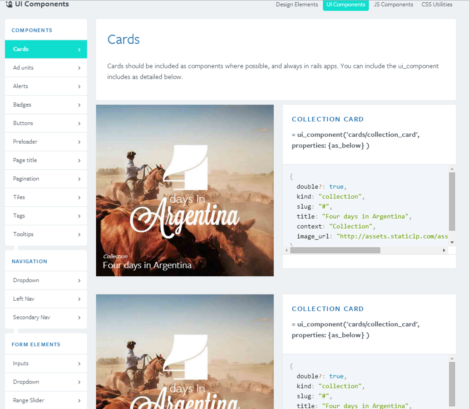The height and width of the screenshot is (409, 469).
Task: Click the Cards page title
Action: coord(123,40)
